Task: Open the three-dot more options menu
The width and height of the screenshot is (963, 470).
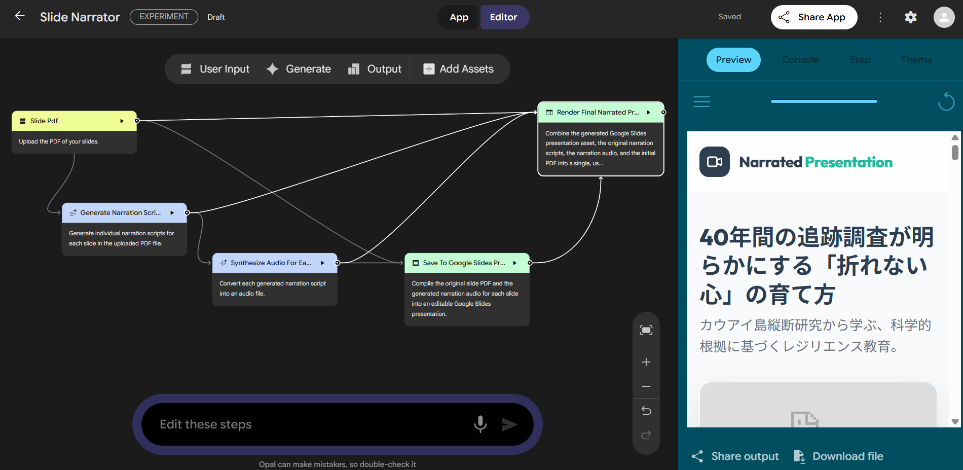Action: (880, 17)
